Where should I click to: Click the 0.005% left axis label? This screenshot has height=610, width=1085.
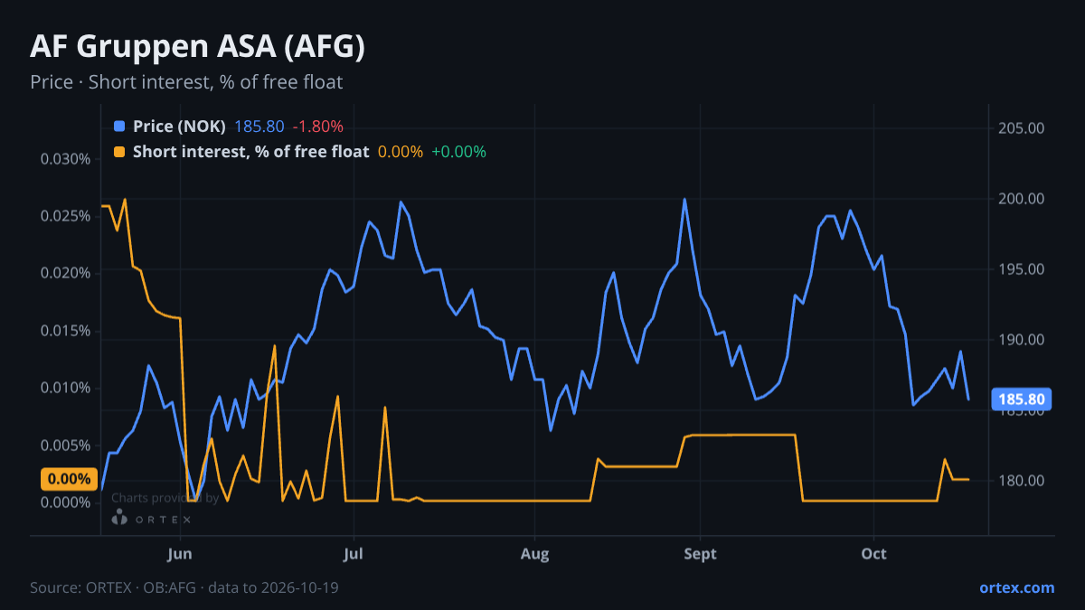(66, 446)
